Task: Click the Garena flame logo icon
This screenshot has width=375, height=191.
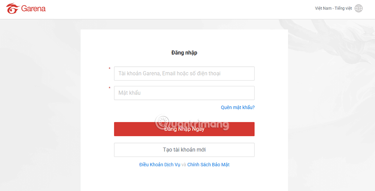Action: click(12, 9)
